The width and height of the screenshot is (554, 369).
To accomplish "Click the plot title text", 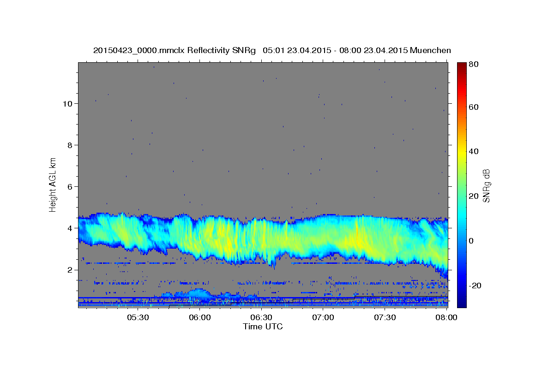I will coord(272,50).
